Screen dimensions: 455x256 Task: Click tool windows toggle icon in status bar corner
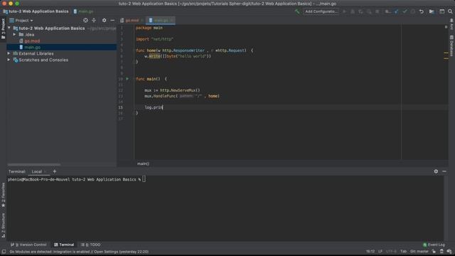4,252
